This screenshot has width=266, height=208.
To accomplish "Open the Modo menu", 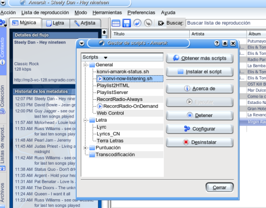I will pos(81,13).
